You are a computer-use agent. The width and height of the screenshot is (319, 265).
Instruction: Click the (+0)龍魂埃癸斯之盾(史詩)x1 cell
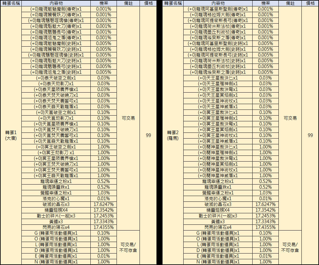[x=218, y=72]
